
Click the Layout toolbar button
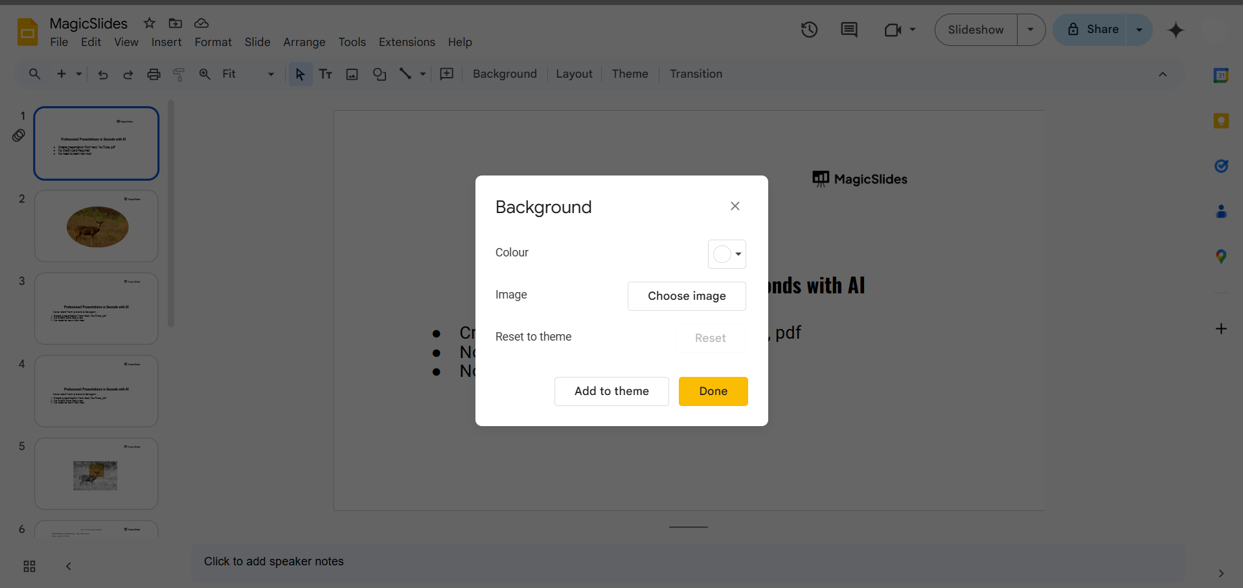point(574,74)
